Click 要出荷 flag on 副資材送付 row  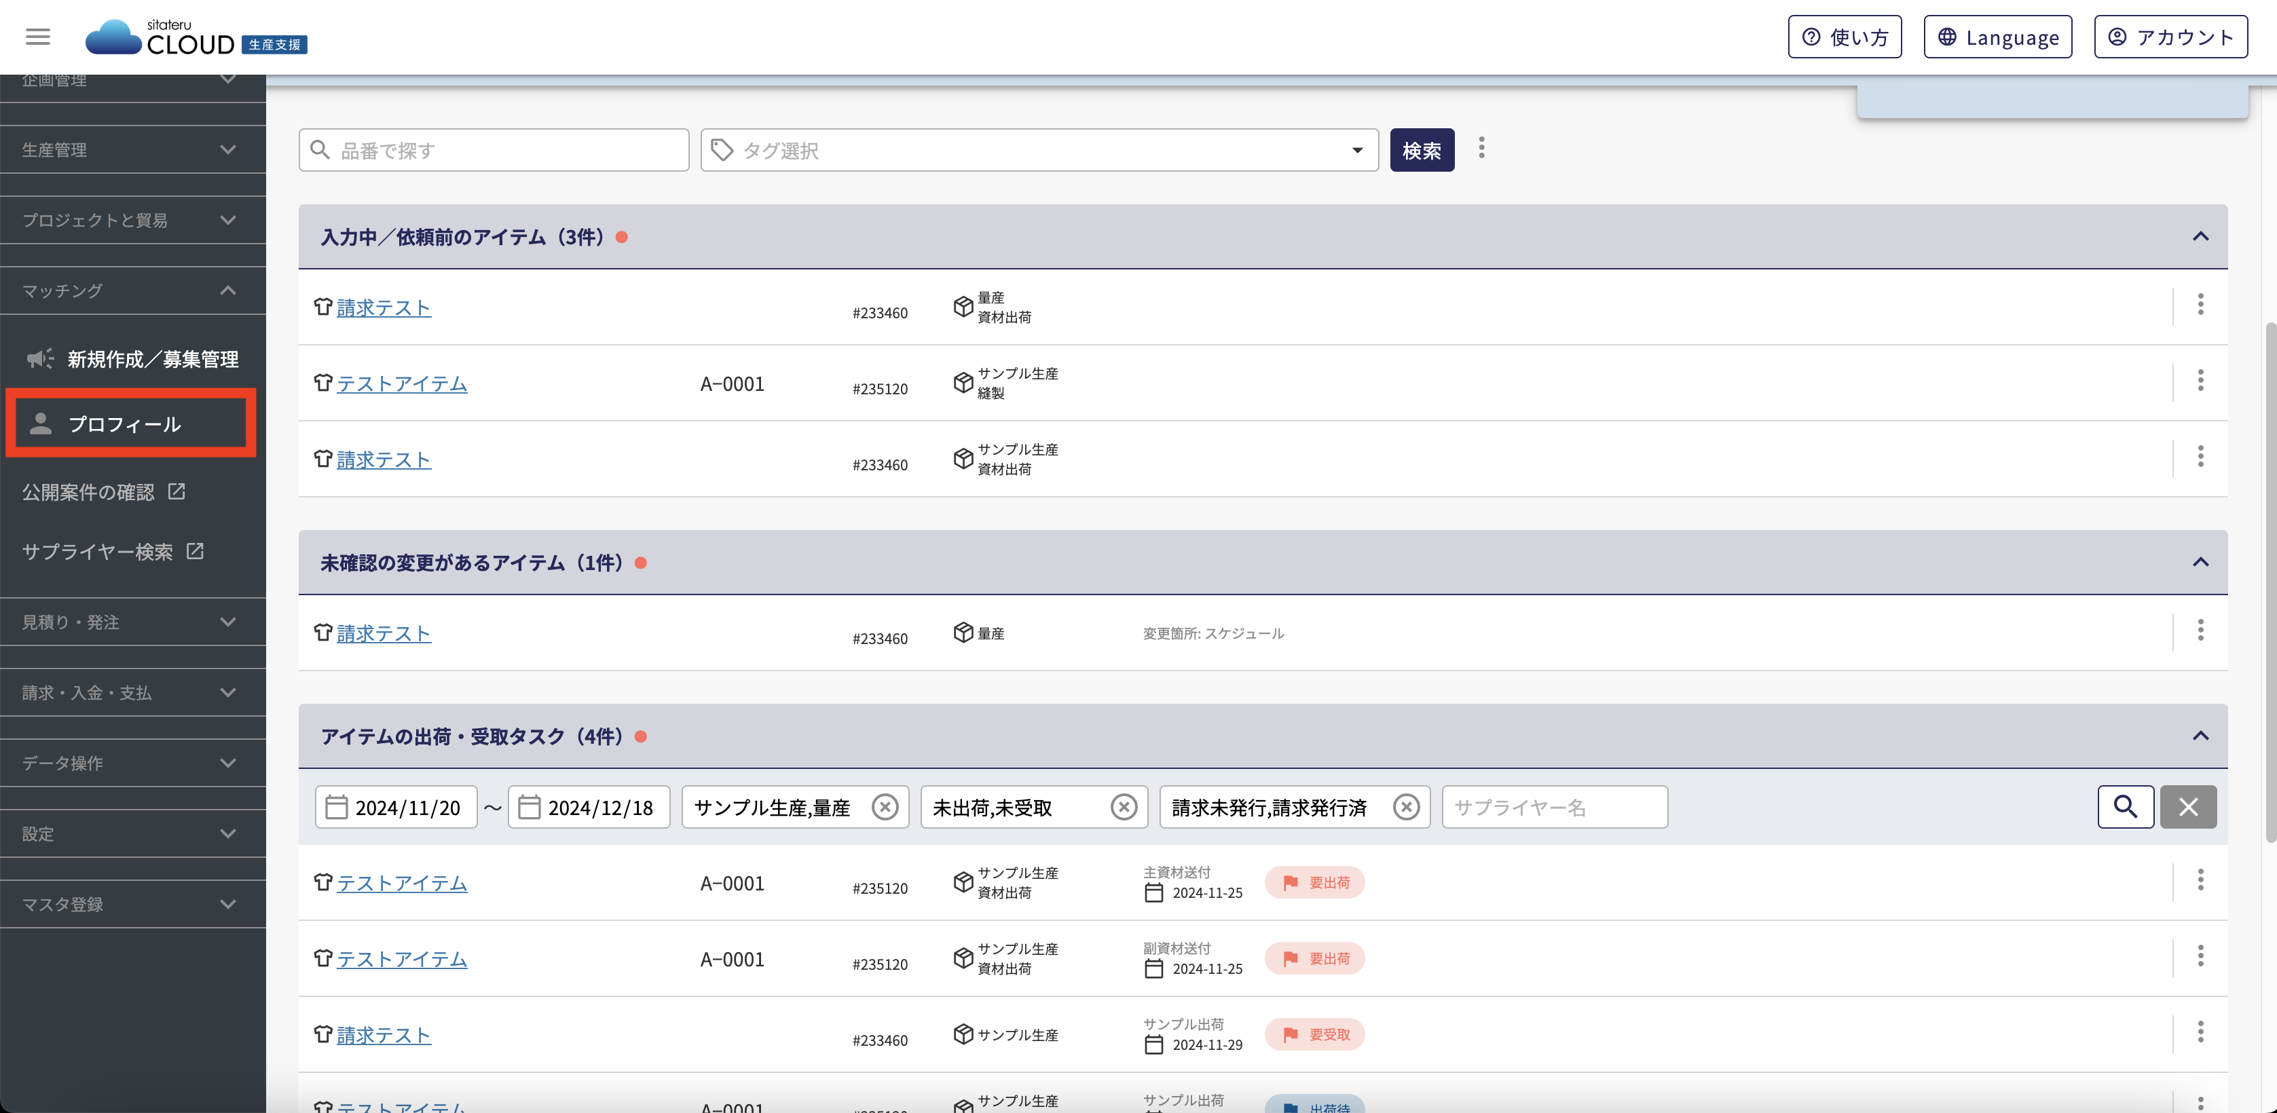tap(1314, 958)
